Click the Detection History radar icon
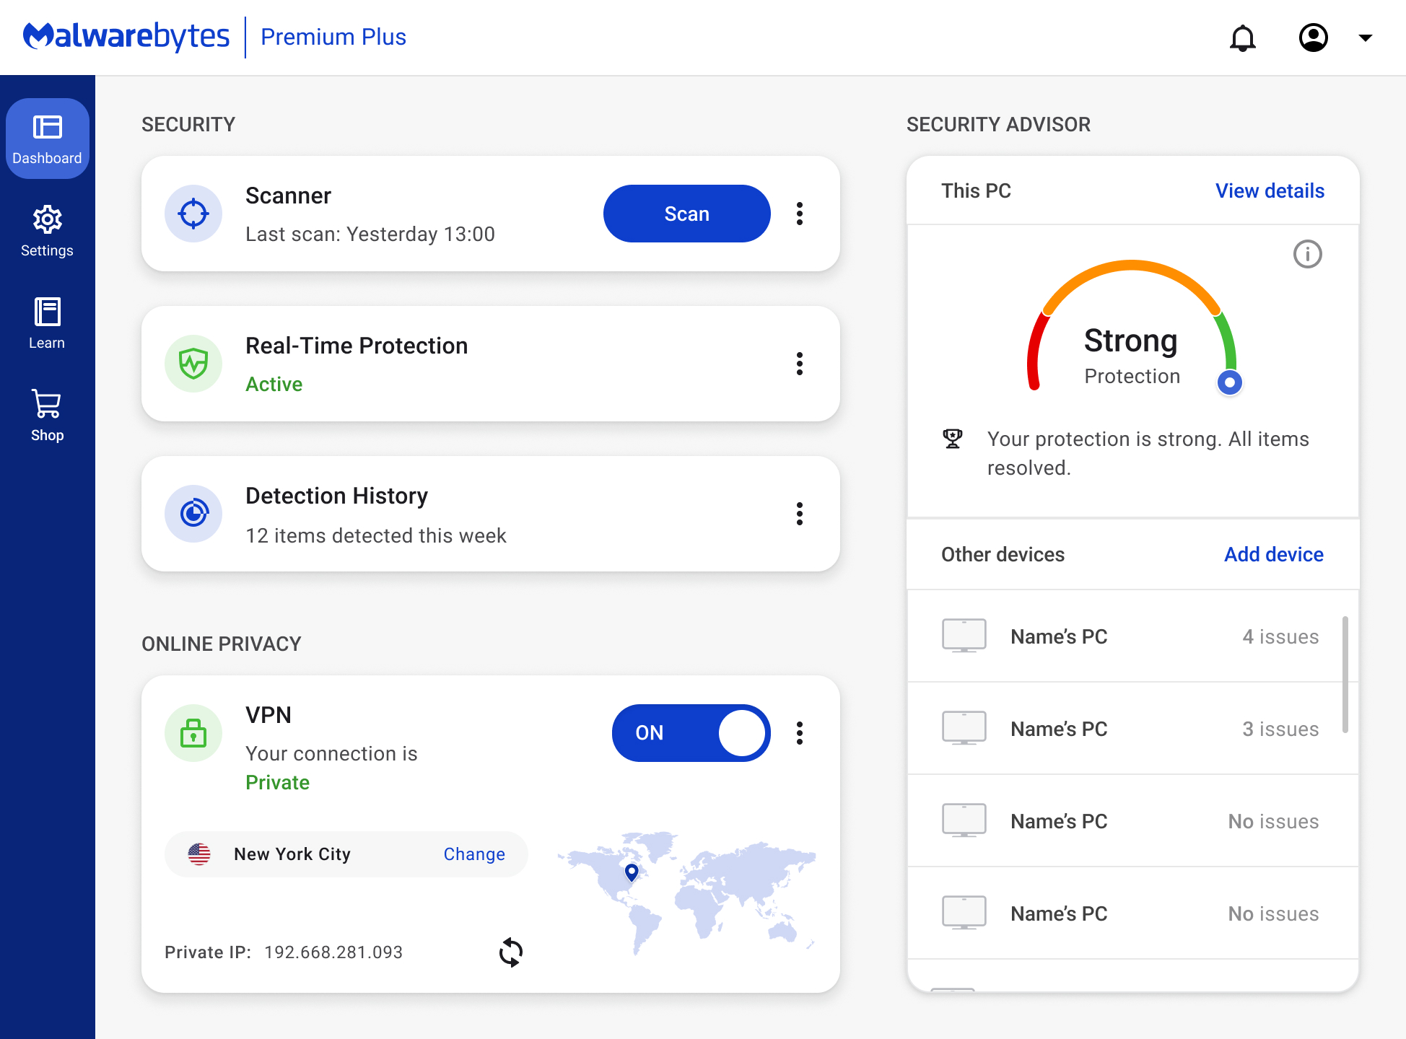The width and height of the screenshot is (1406, 1039). 193,514
